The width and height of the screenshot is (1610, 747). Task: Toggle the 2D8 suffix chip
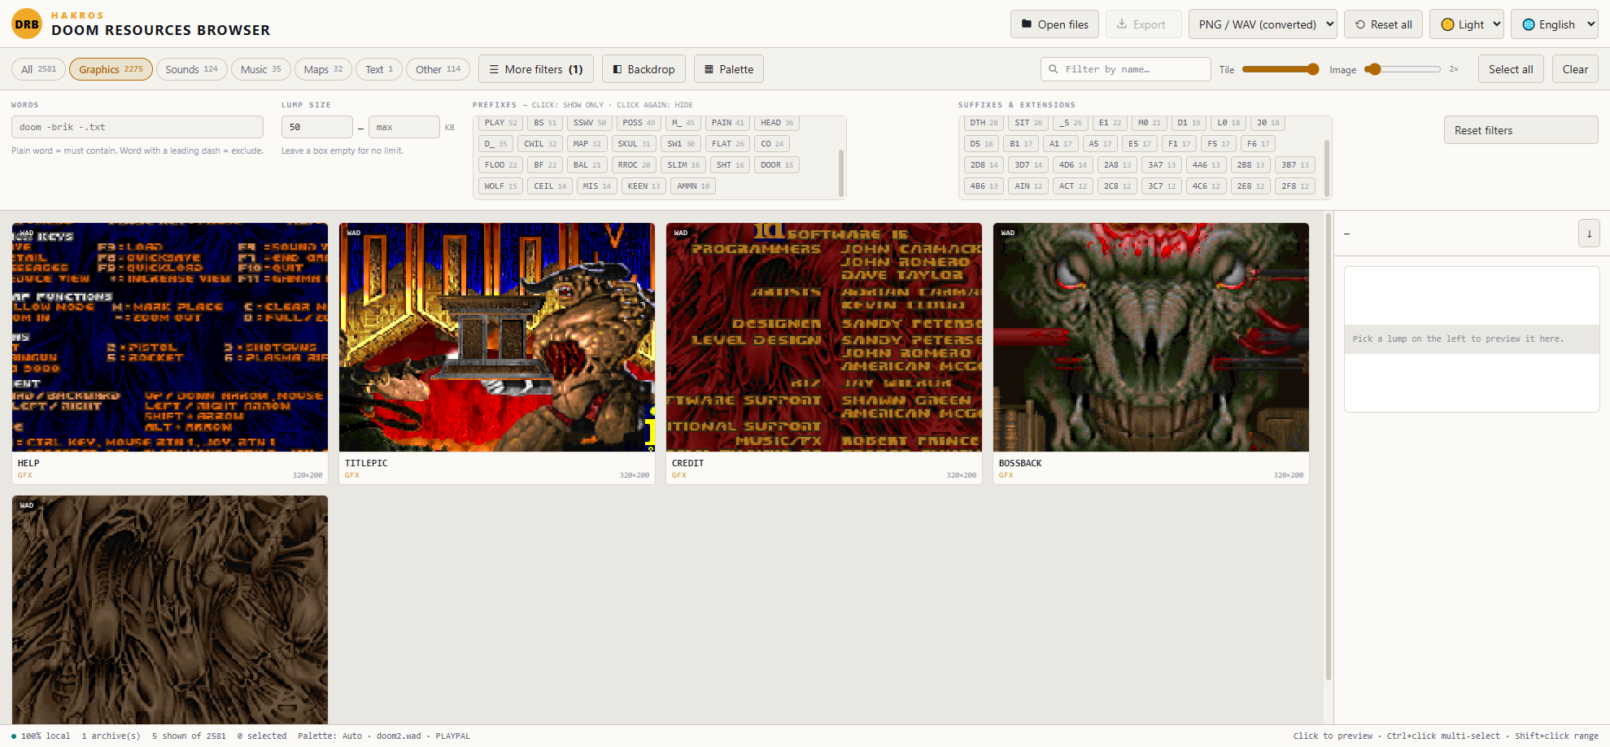tap(984, 165)
